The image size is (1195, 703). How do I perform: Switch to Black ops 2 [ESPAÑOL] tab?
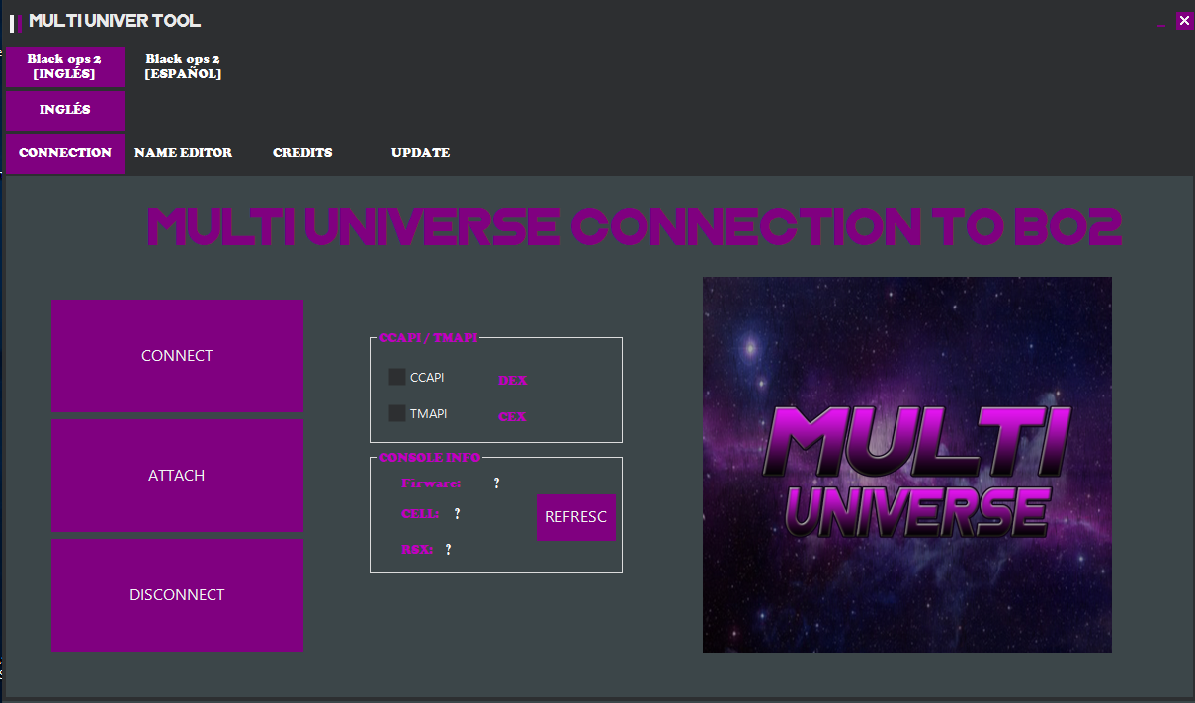pyautogui.click(x=183, y=67)
